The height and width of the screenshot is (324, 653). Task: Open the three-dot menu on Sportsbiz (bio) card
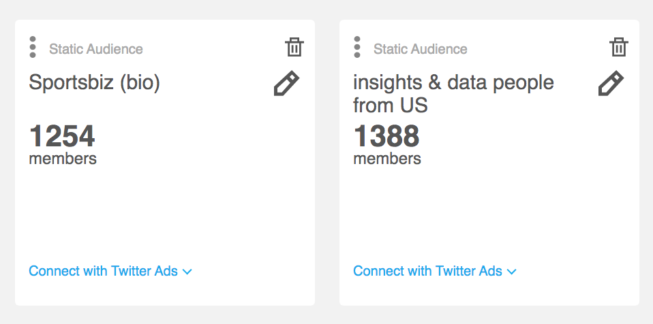point(33,47)
